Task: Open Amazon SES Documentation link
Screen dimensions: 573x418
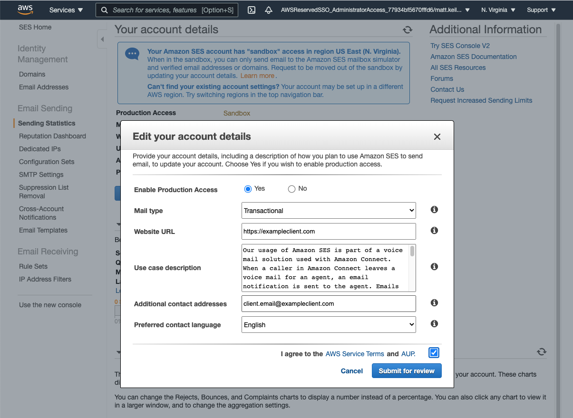Action: (x=474, y=57)
